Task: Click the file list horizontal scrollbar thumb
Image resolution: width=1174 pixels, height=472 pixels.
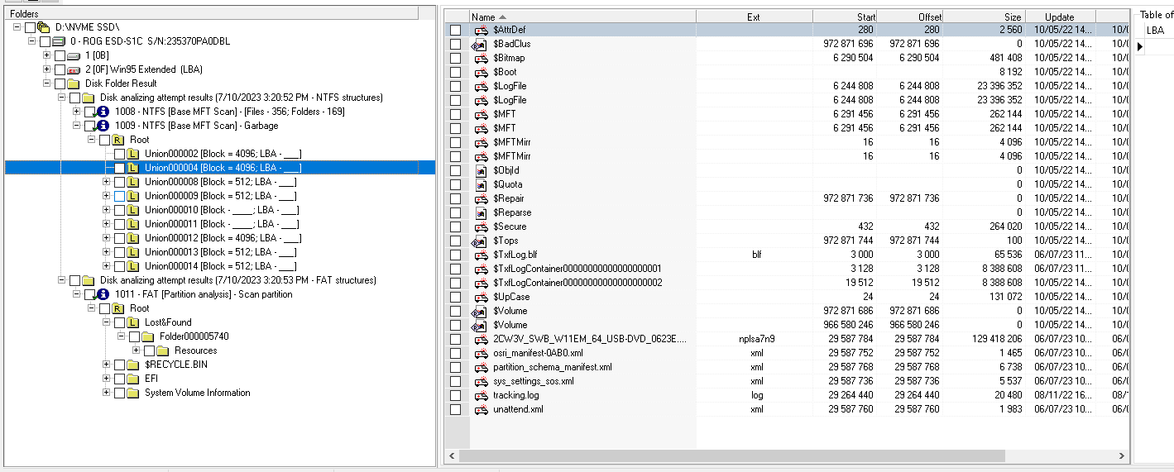Action: click(x=732, y=455)
